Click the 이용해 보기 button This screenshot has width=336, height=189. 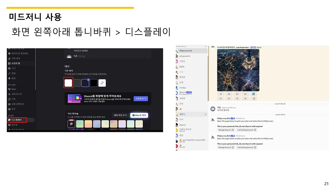pyautogui.click(x=141, y=98)
